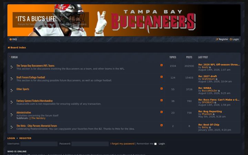
Task: Open last post Re: 2026 NFL Off-season thread
Action: click(219, 64)
